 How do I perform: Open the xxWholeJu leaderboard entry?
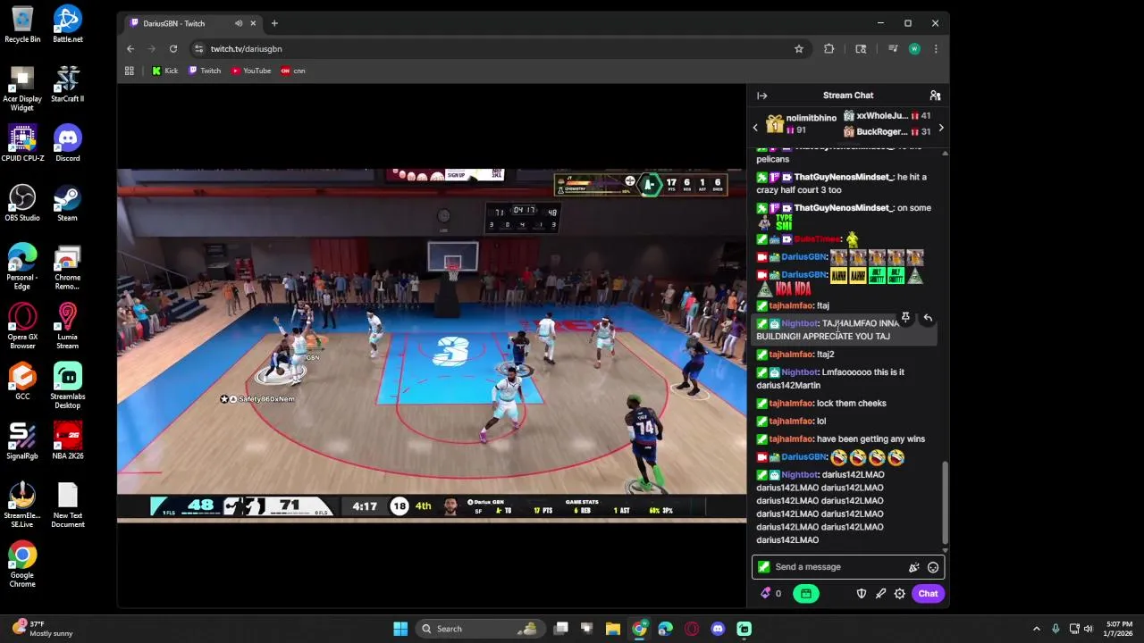(x=887, y=116)
